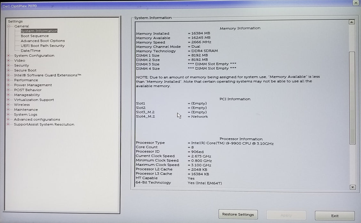Click the Settings root label
The height and width of the screenshot is (223, 361).
tap(15, 21)
